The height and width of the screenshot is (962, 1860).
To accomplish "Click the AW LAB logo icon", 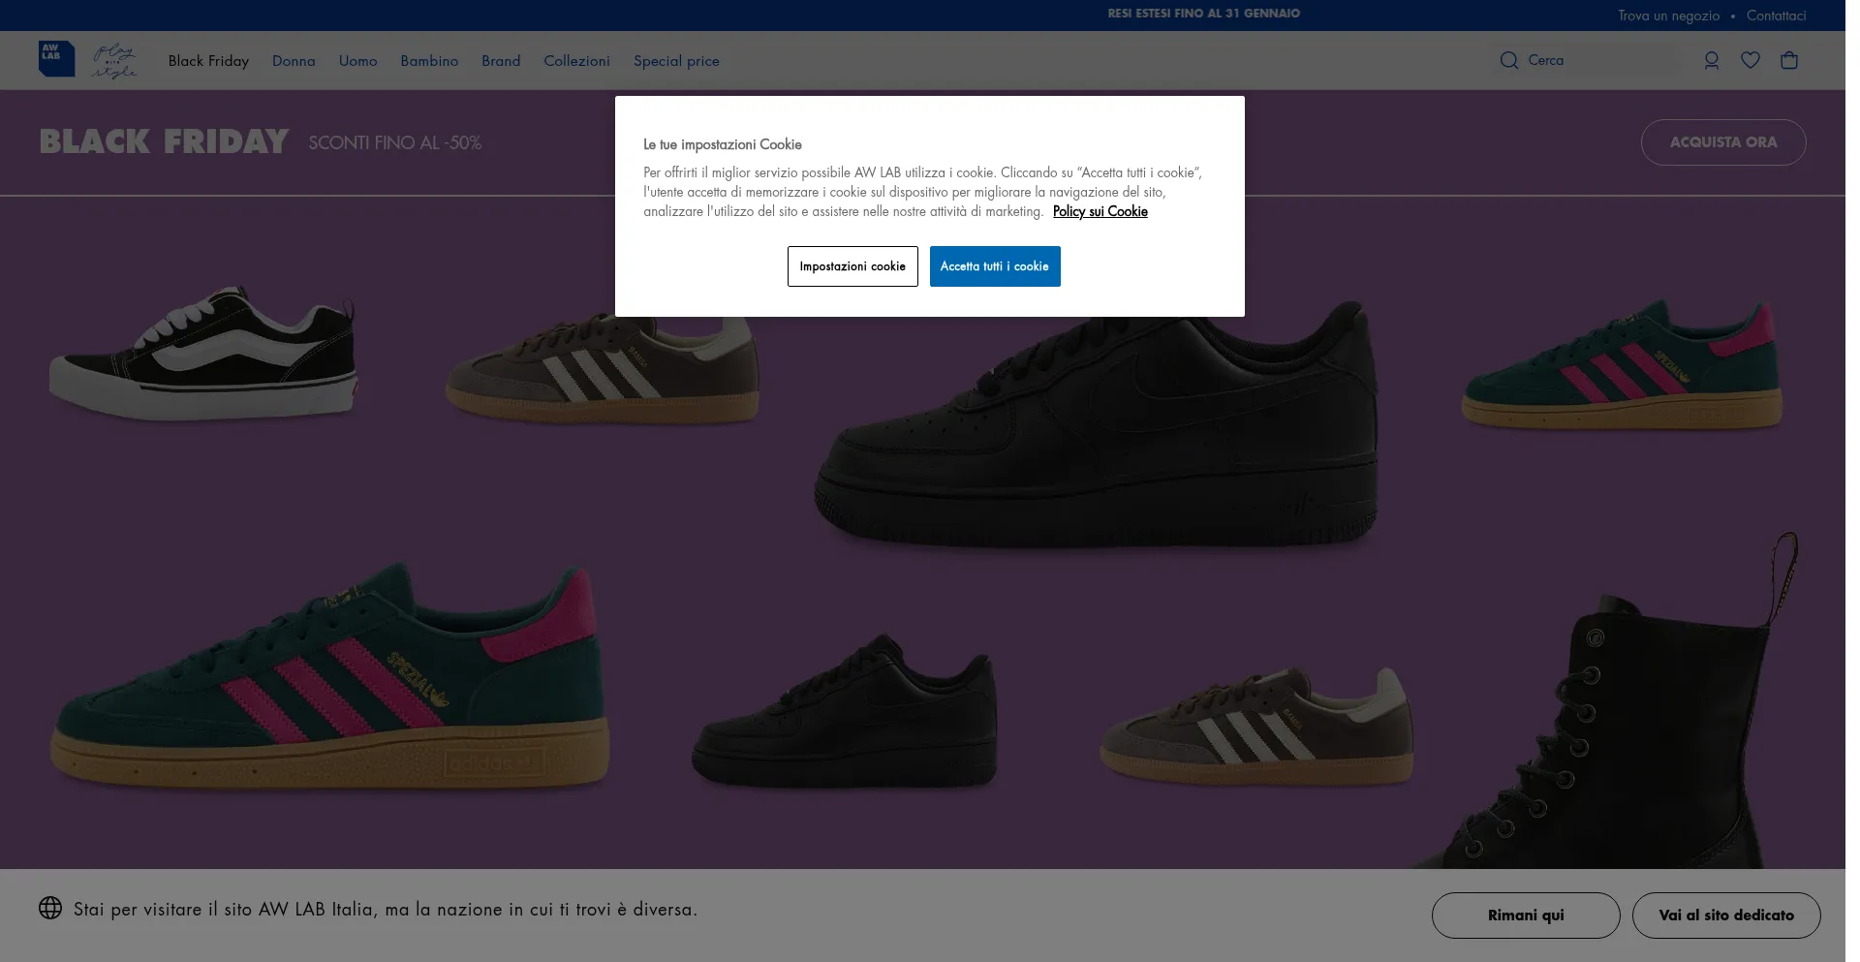I will [x=56, y=59].
